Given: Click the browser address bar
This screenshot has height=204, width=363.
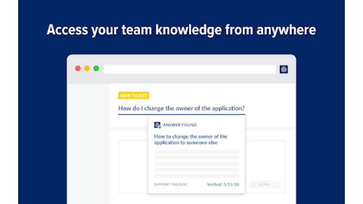Looking at the screenshot, I should pos(189,69).
